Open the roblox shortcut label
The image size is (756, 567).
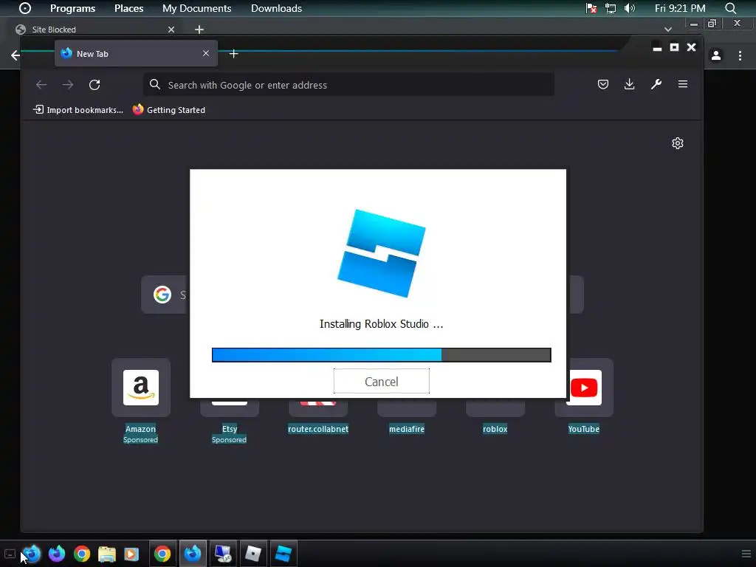[x=495, y=429]
